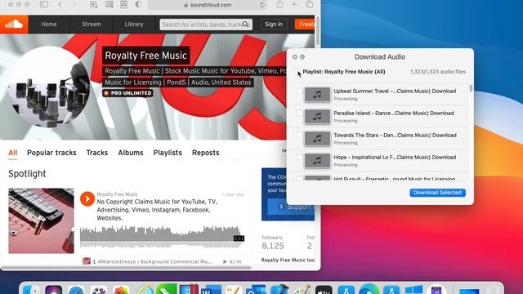Open the Reposts tab

205,153
